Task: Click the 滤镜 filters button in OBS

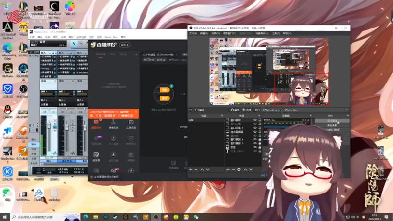Action: (x=247, y=110)
